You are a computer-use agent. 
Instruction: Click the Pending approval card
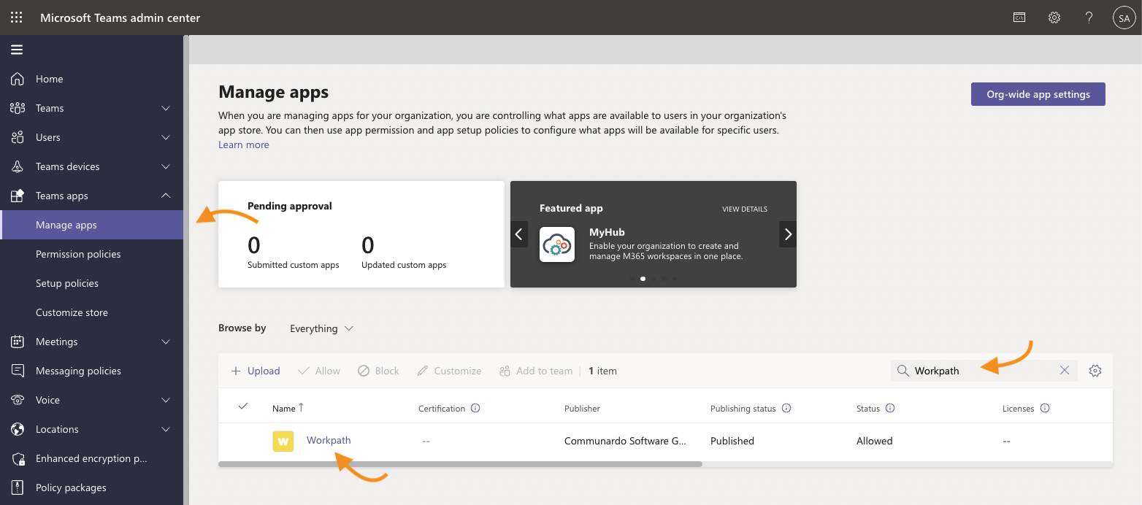point(361,234)
